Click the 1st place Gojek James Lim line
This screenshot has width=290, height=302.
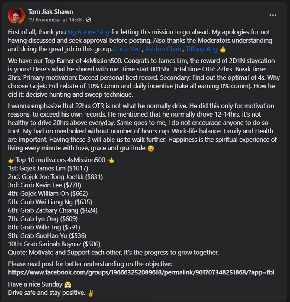[x=48, y=168]
